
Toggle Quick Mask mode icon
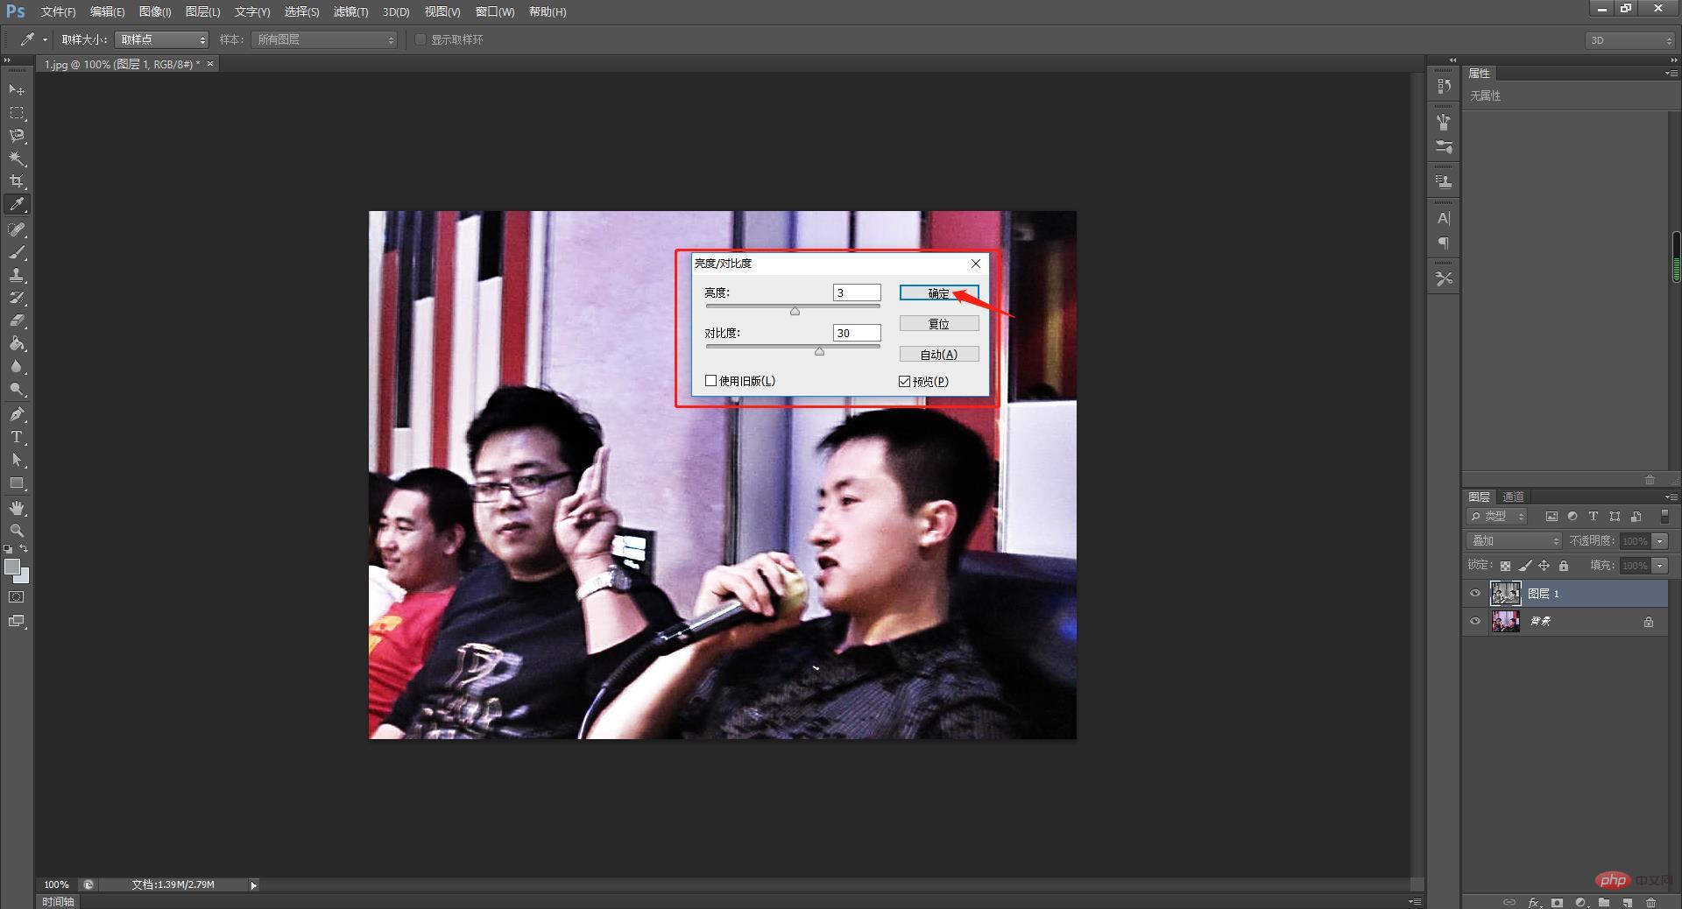[x=17, y=597]
